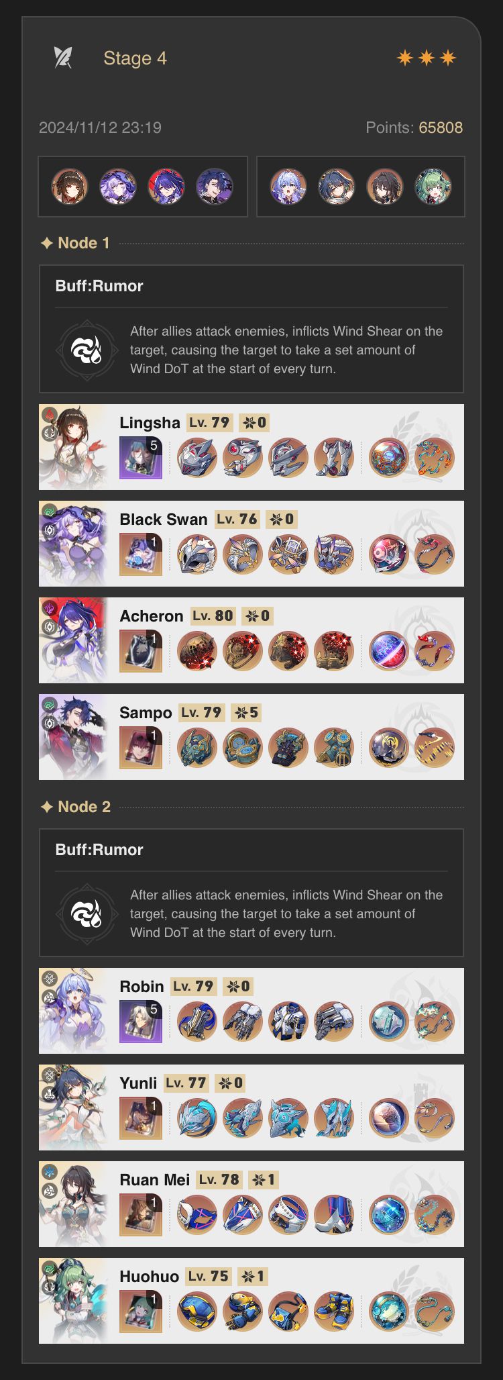Click Robin's light cone icon
Screen dimensions: 503x1380
(x=141, y=1022)
